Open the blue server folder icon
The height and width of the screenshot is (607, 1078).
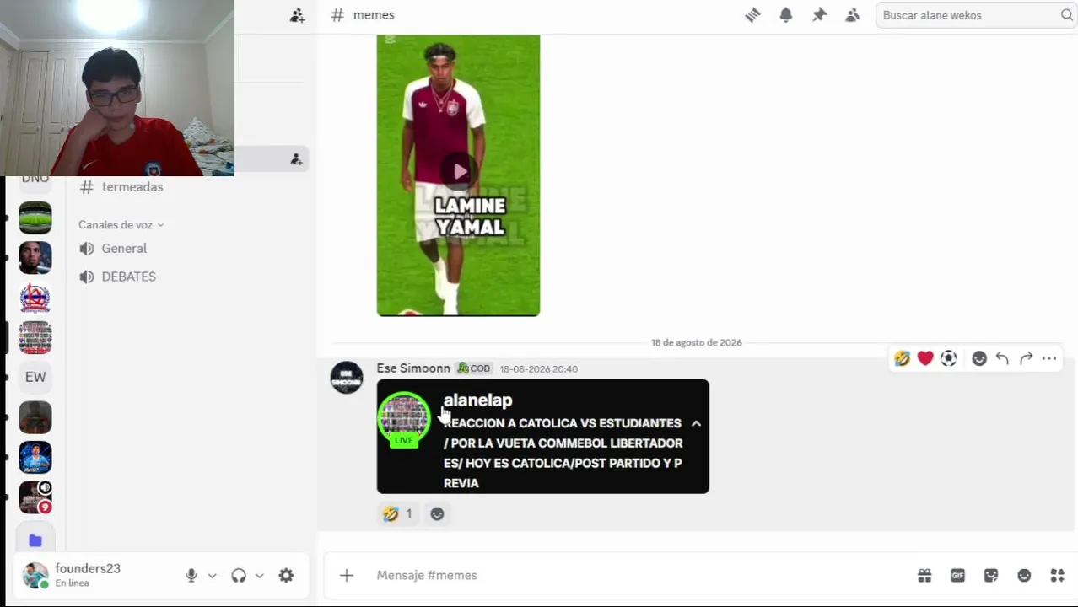pyautogui.click(x=35, y=540)
